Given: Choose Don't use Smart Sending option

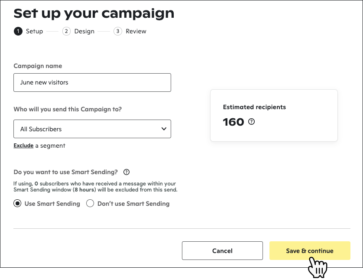Looking at the screenshot, I should coord(90,204).
